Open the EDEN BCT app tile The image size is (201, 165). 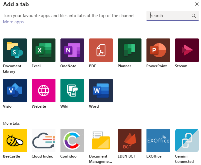130,140
